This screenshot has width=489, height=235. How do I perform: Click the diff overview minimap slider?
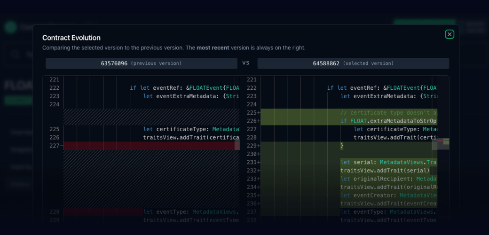(x=443, y=141)
